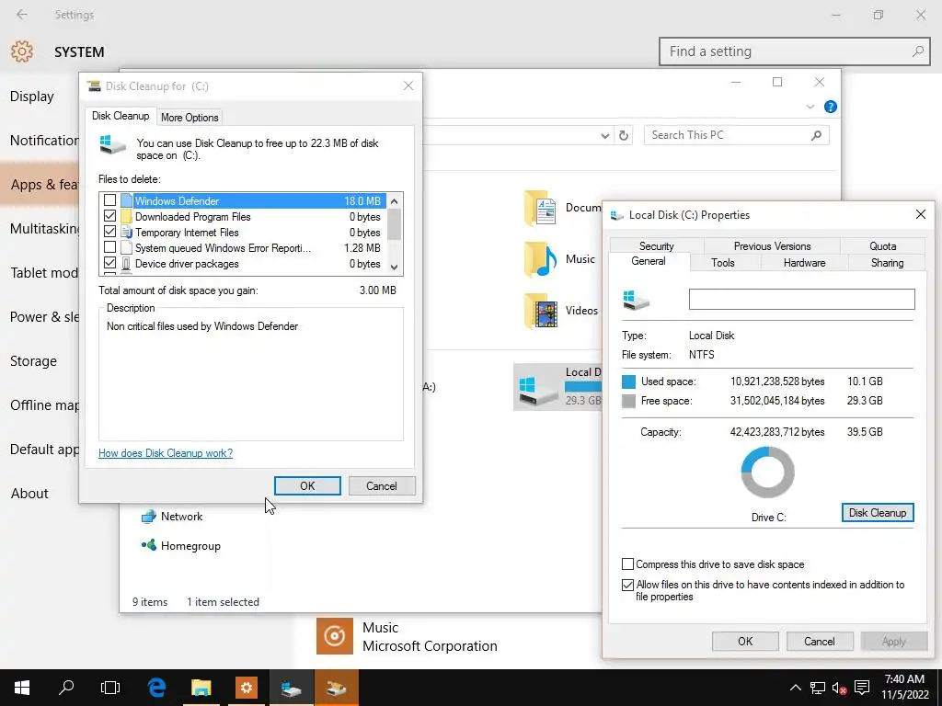
Task: Click the Settings gear icon beside SYSTEM
Action: [22, 51]
